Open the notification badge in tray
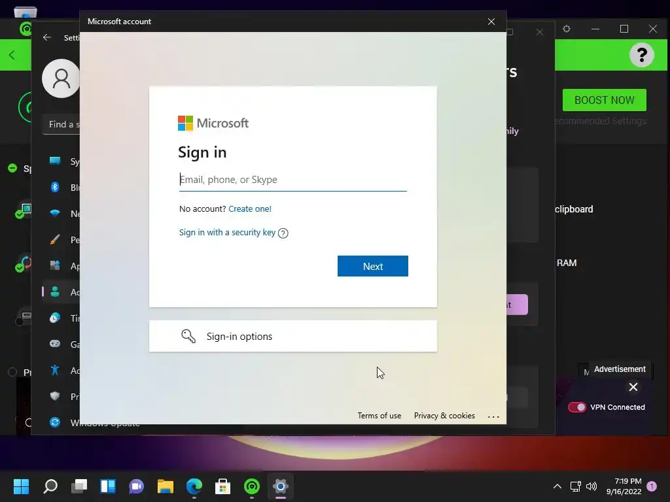The image size is (670, 502). click(x=652, y=486)
